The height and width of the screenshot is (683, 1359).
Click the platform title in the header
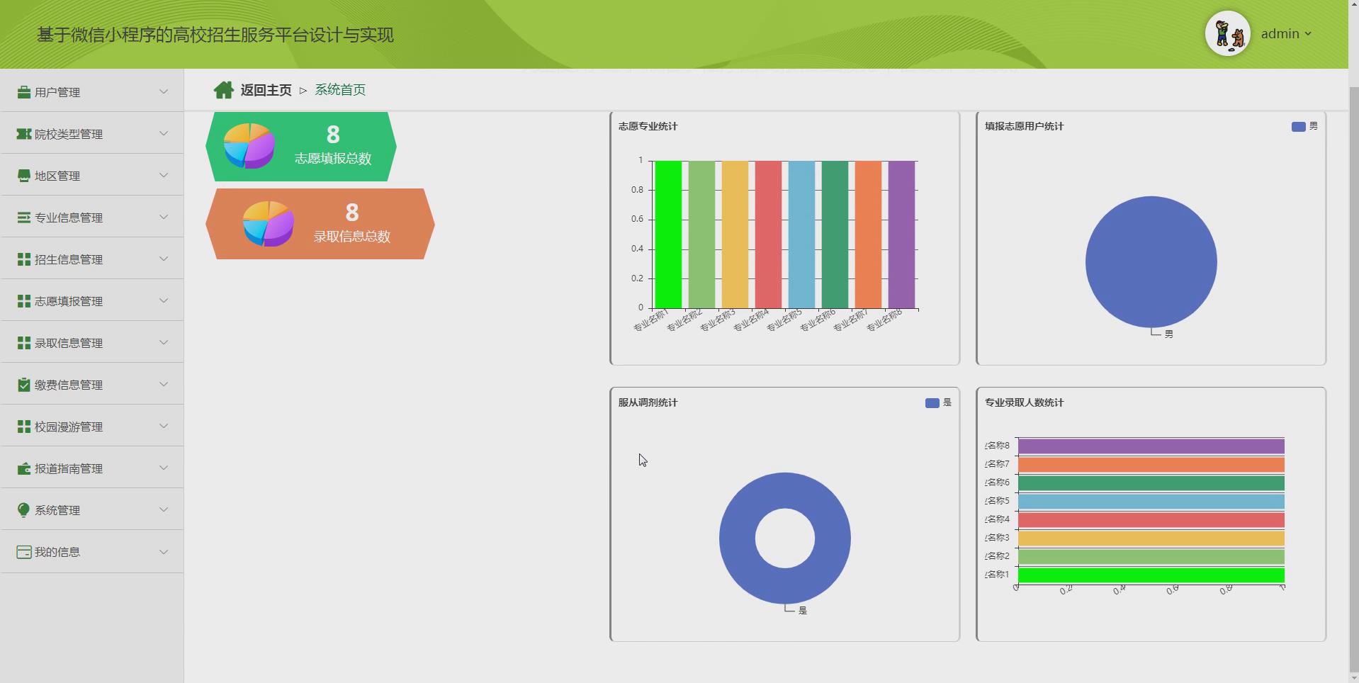[x=215, y=35]
